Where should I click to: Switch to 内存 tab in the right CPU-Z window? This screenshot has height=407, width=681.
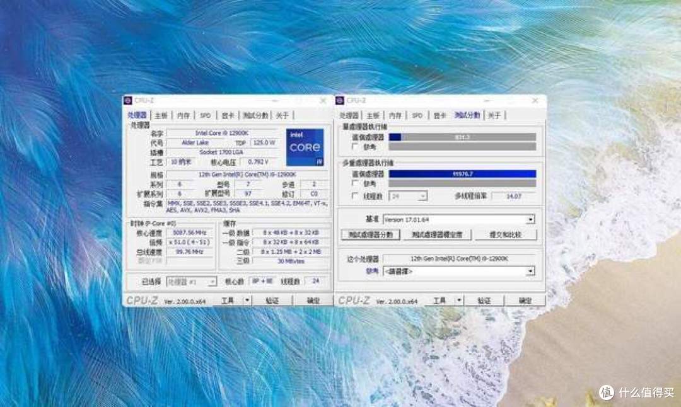395,115
